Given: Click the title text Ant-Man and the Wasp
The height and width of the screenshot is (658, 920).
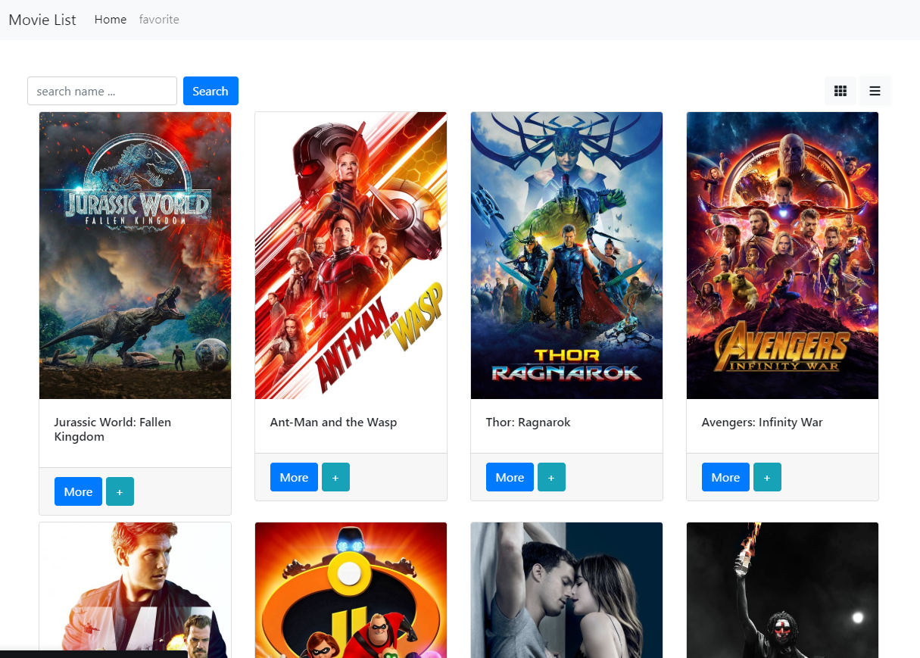Looking at the screenshot, I should [x=333, y=423].
